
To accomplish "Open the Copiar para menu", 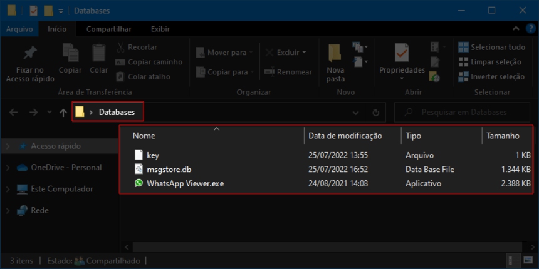I will pyautogui.click(x=225, y=72).
